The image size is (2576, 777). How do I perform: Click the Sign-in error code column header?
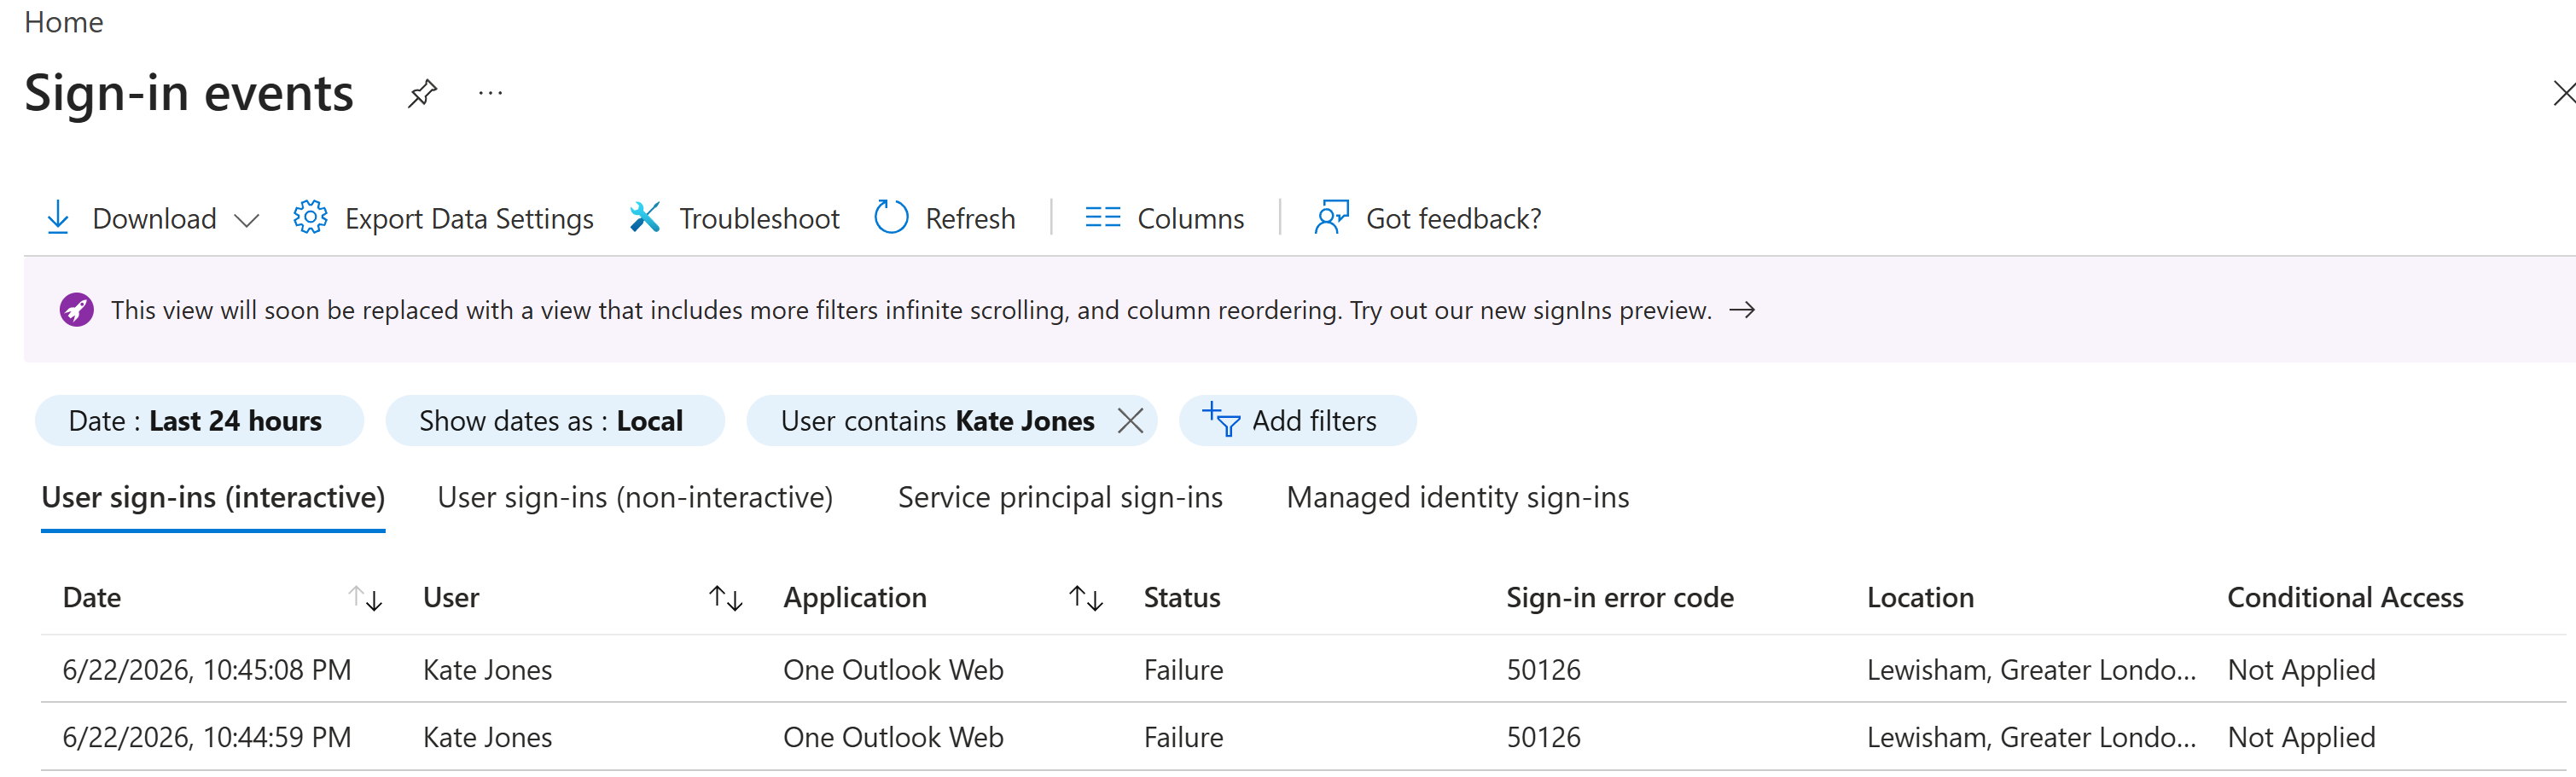[1620, 598]
